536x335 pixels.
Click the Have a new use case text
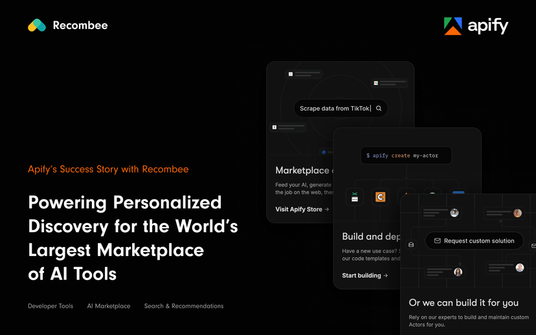coord(371,254)
